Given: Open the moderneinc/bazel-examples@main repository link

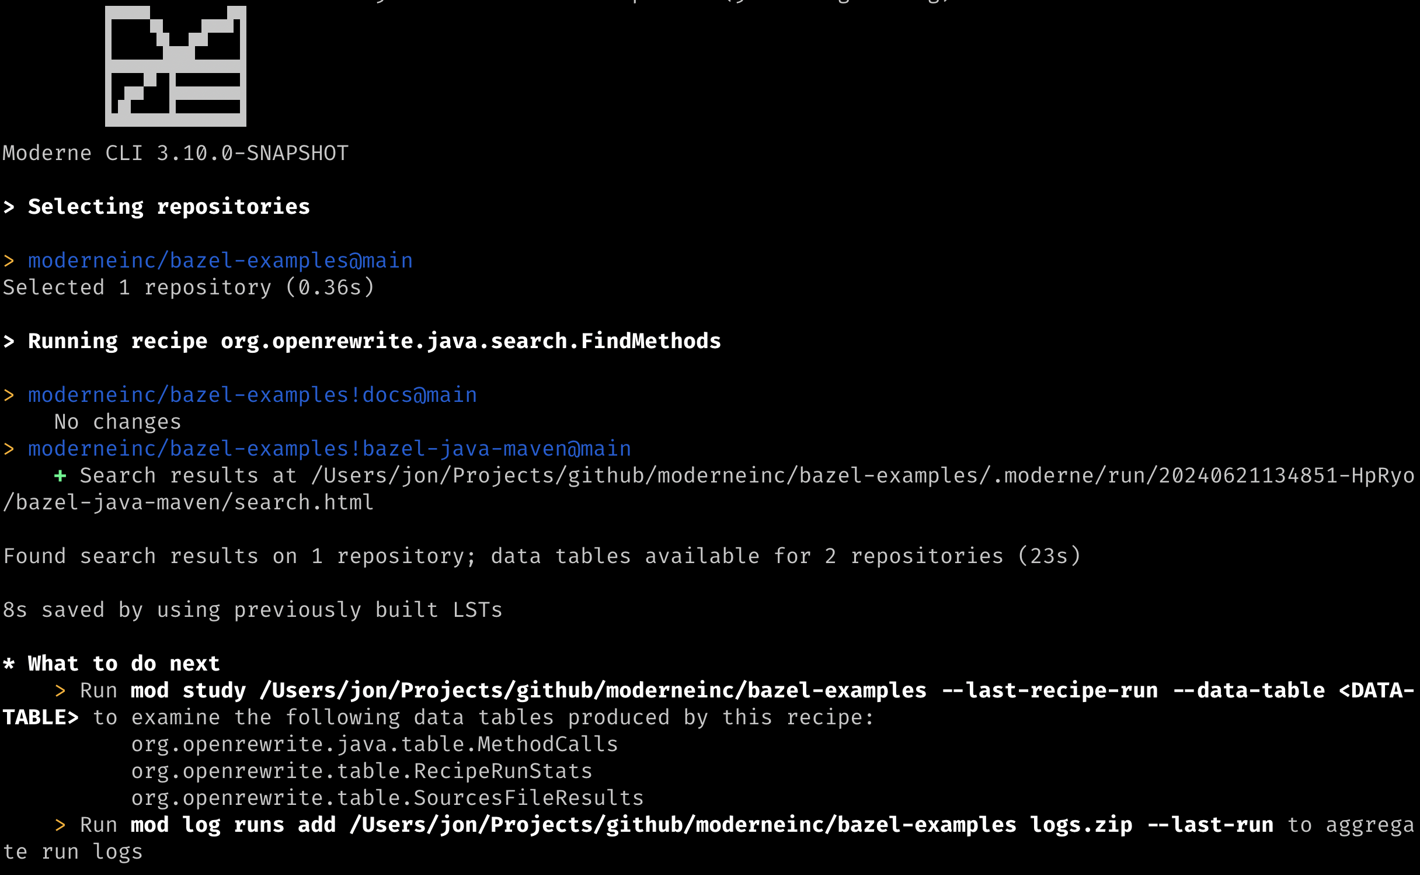Looking at the screenshot, I should 220,261.
